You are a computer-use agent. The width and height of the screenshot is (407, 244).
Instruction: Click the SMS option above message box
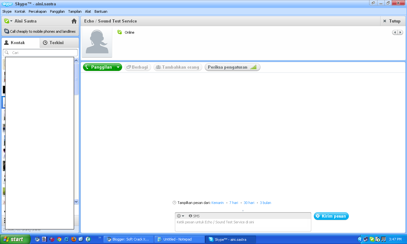194,216
